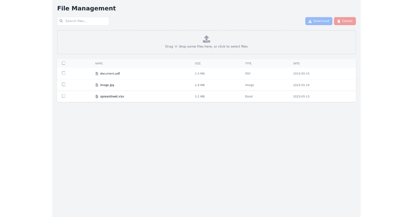This screenshot has height=217, width=413.
Task: Click the Type column header
Action: pos(248,64)
